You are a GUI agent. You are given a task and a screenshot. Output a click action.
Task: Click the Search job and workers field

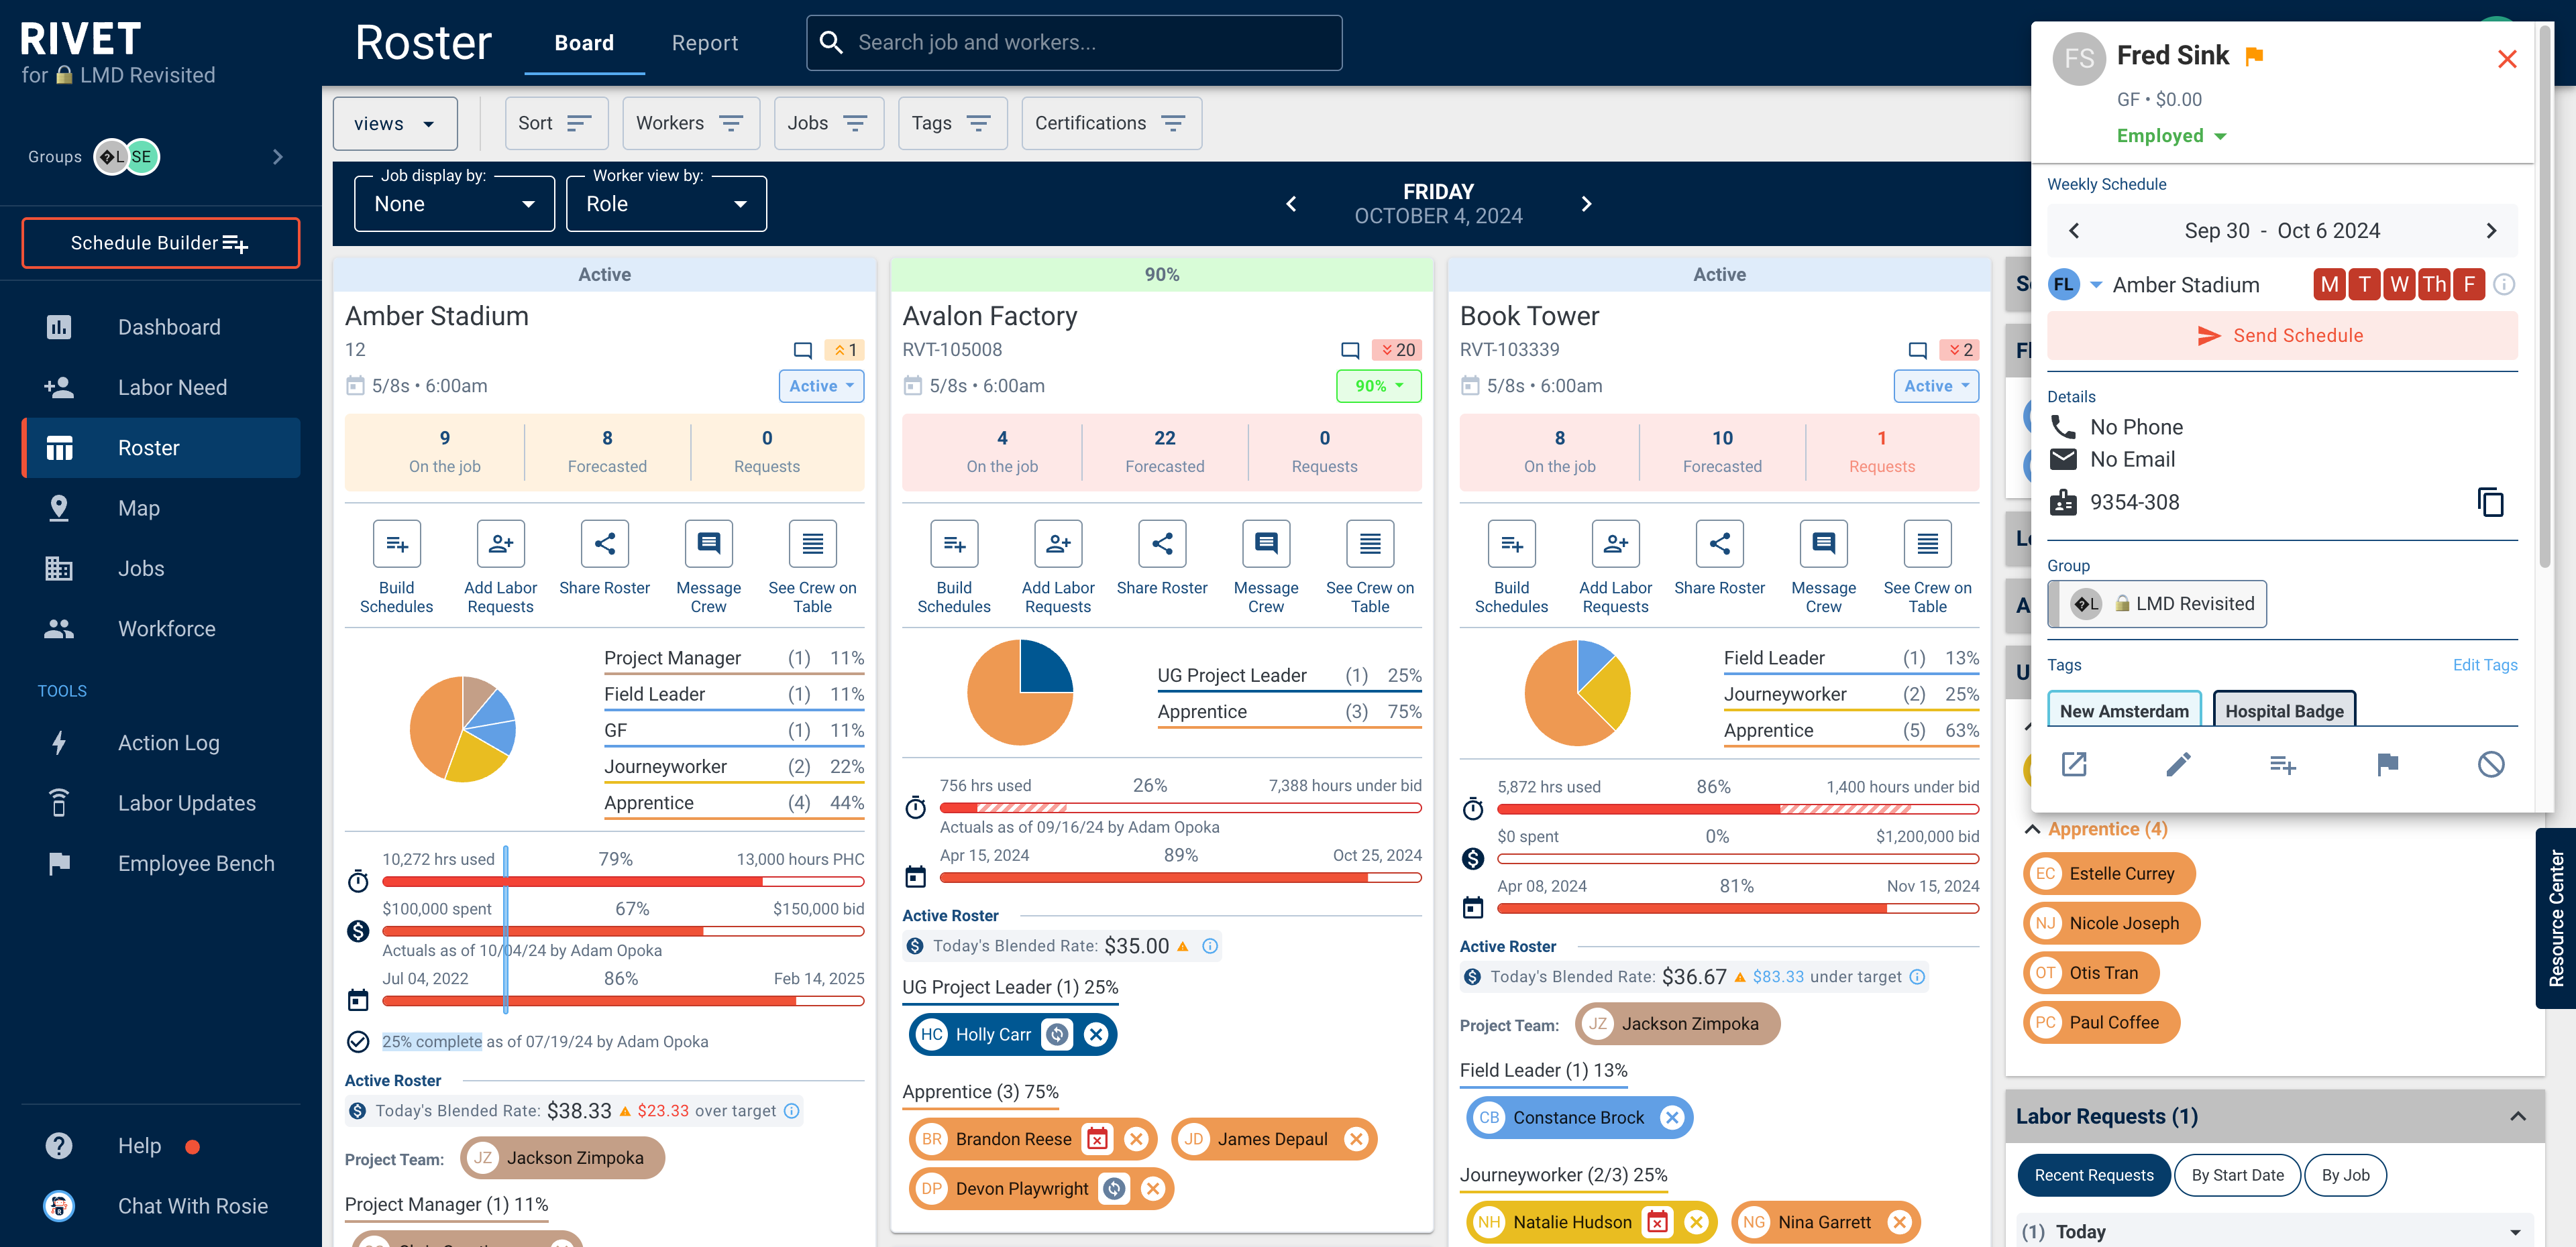click(1074, 43)
